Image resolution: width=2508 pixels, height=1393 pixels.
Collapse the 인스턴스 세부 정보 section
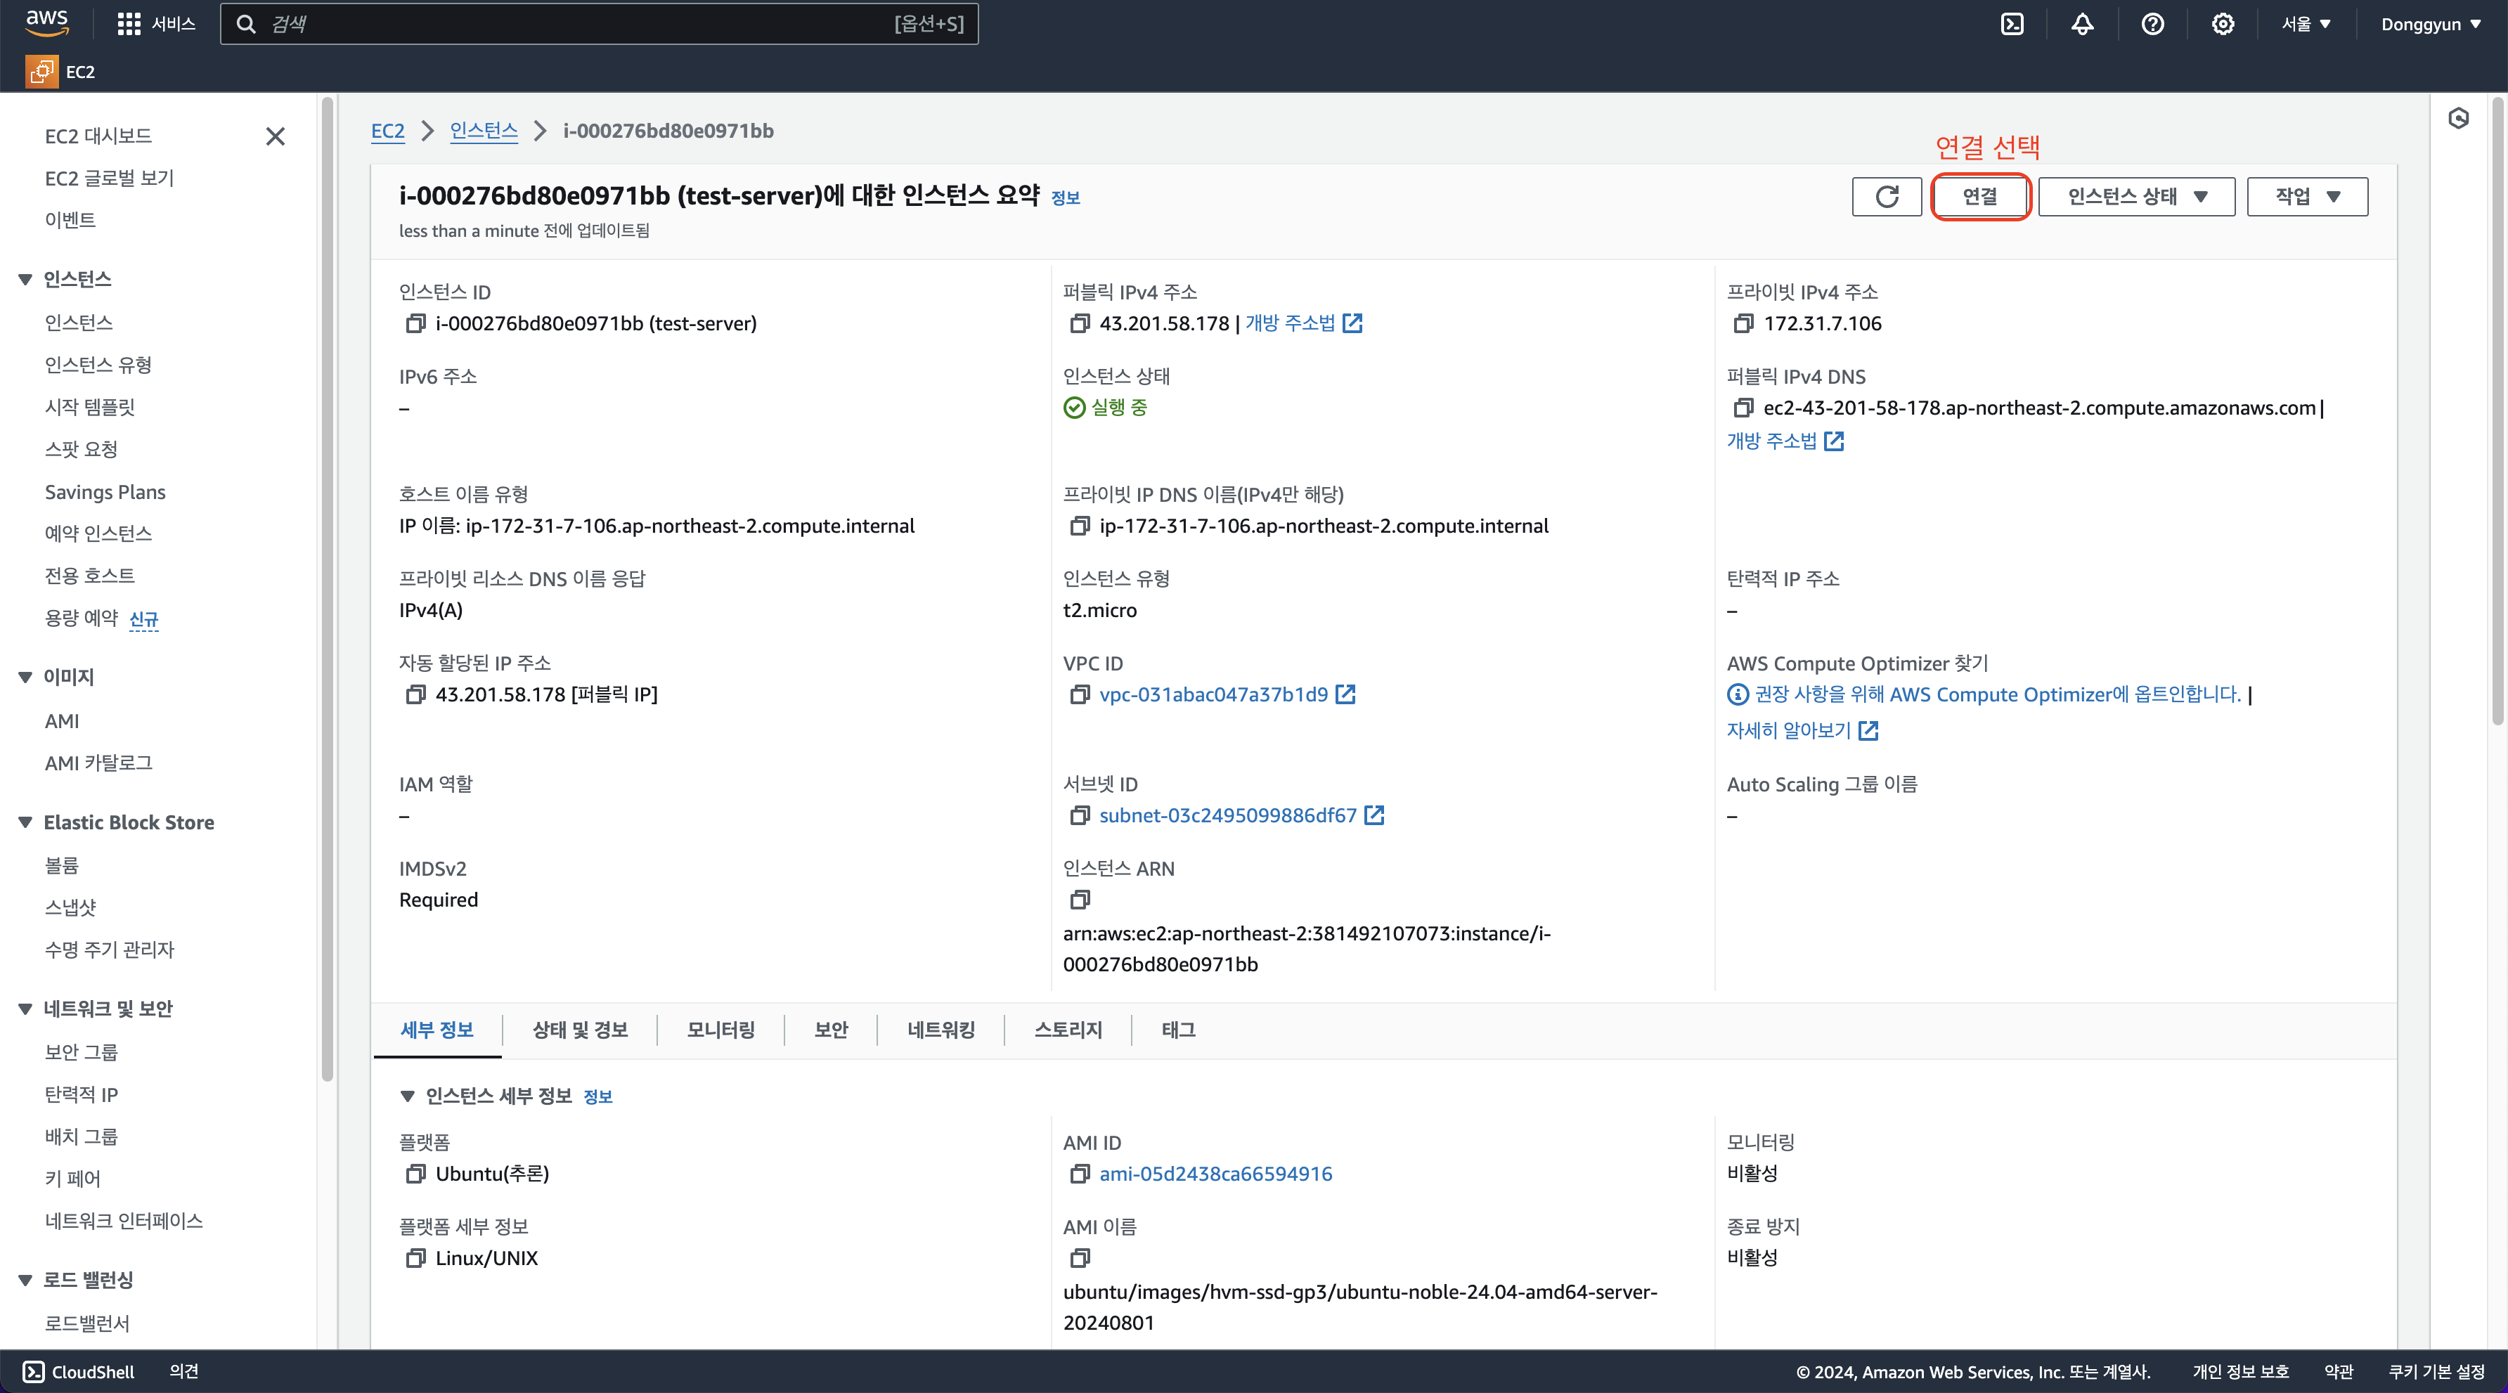pos(407,1096)
